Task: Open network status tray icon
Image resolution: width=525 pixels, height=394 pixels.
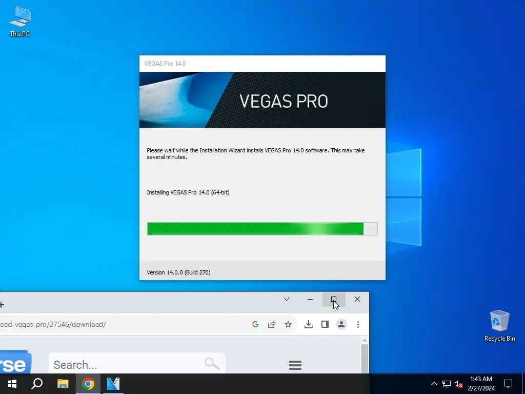Action: point(447,384)
